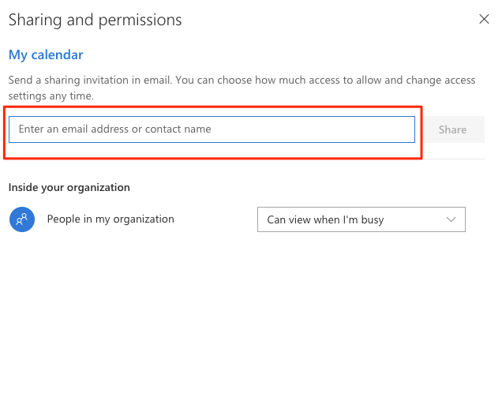Viewport: 502px width, 416px height.
Task: Click the downward caret beside "Can view when I'm busy"
Action: click(451, 219)
